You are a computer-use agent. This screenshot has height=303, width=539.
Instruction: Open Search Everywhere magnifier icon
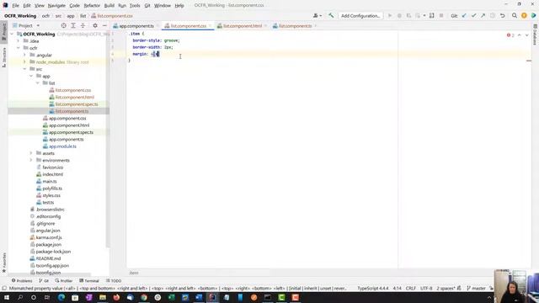[x=515, y=15]
